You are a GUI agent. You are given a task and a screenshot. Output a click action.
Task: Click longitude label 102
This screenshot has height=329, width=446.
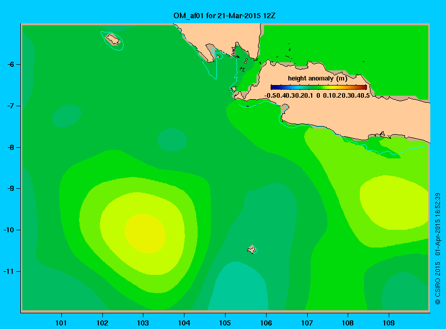102,323
